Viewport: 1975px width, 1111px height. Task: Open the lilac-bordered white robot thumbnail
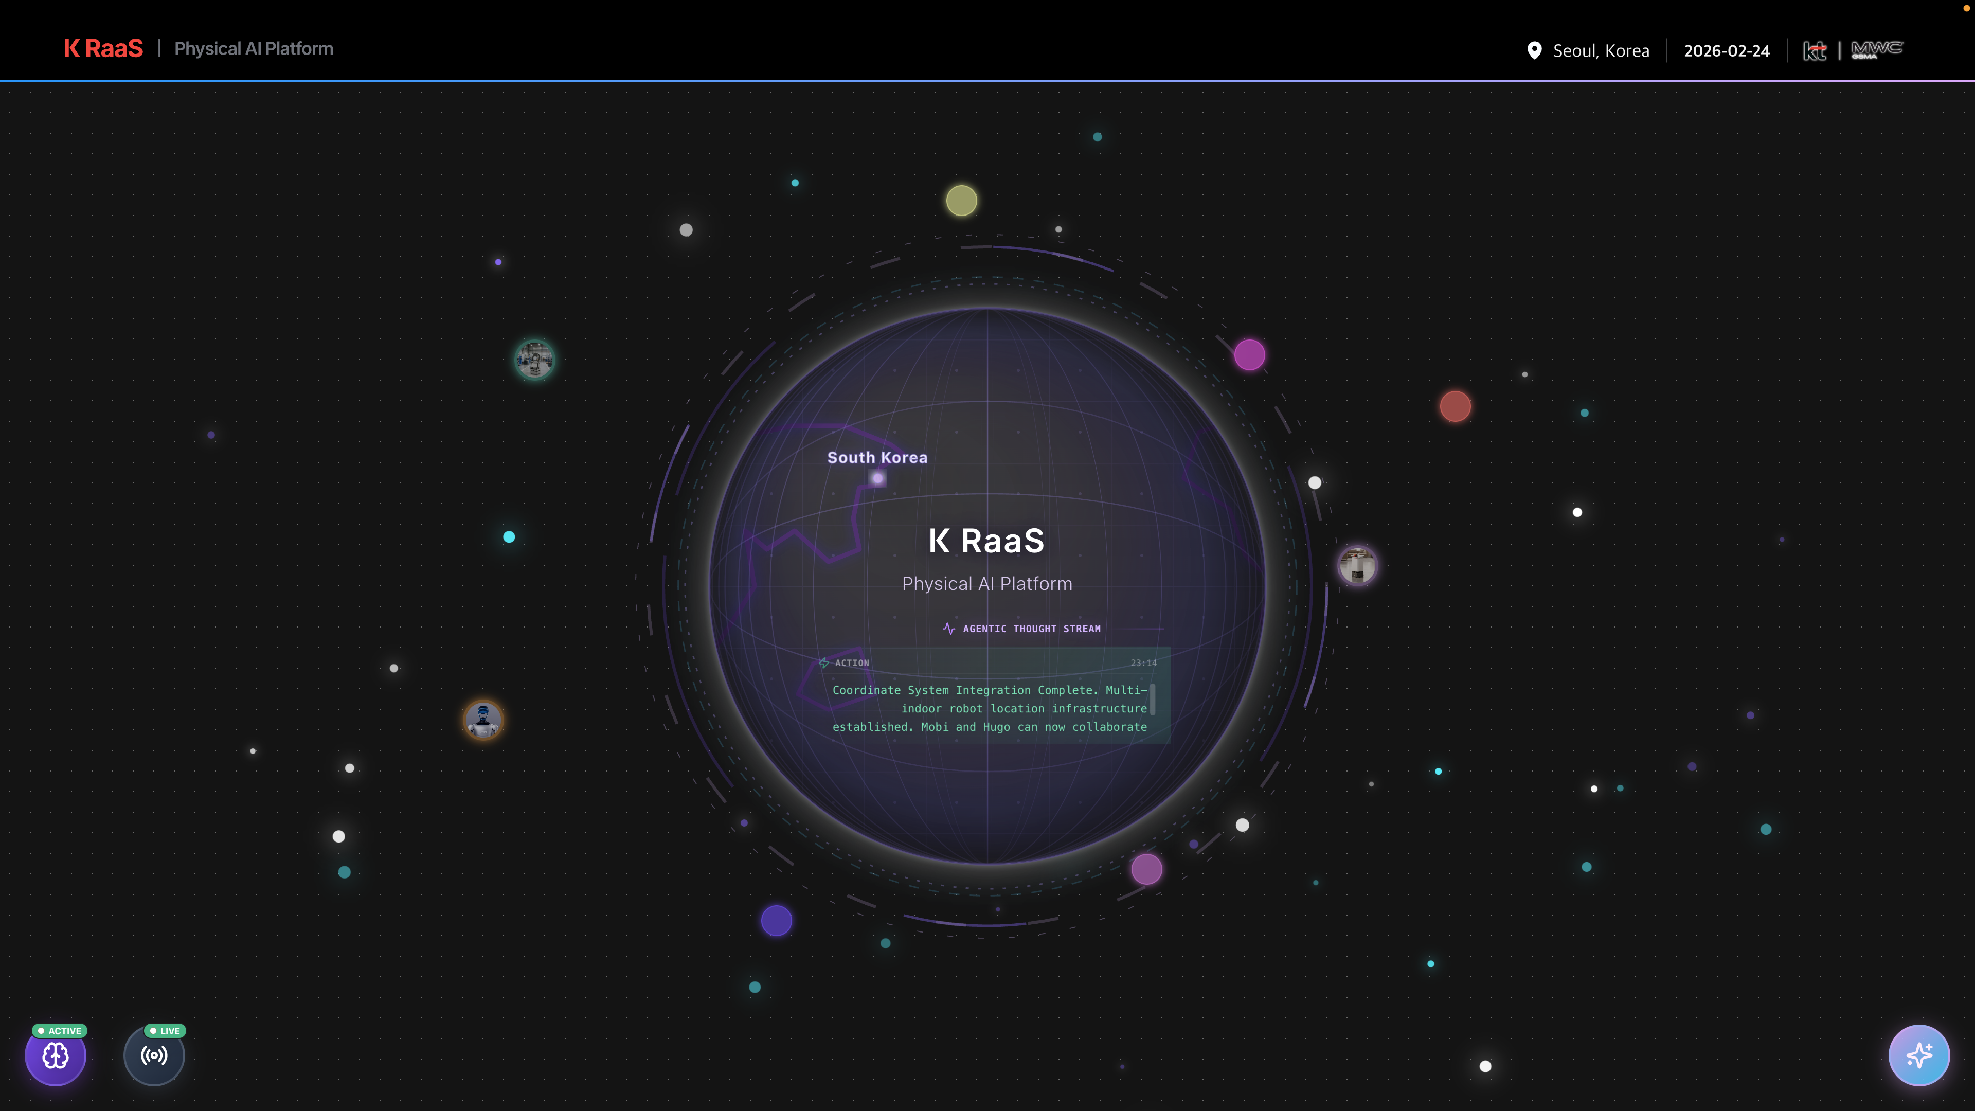point(1357,566)
